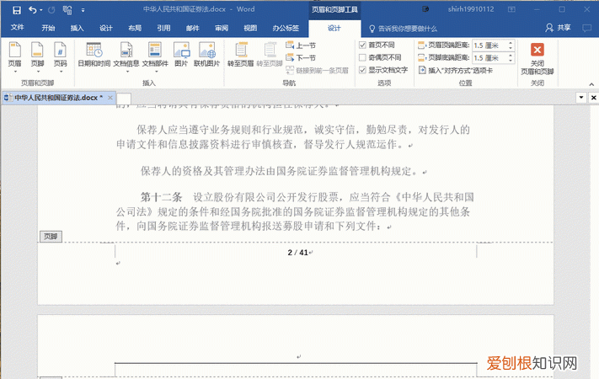Open the 文件 menu

17,28
